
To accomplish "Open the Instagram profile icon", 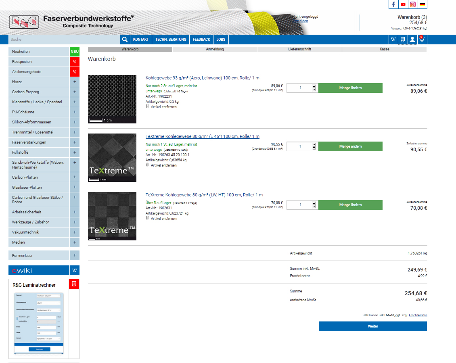I will point(412,4).
